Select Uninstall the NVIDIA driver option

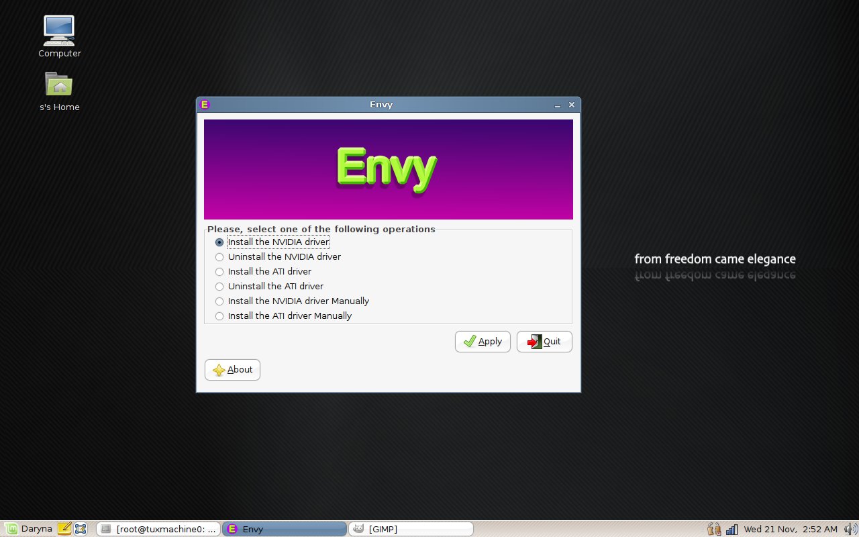[x=278, y=257]
